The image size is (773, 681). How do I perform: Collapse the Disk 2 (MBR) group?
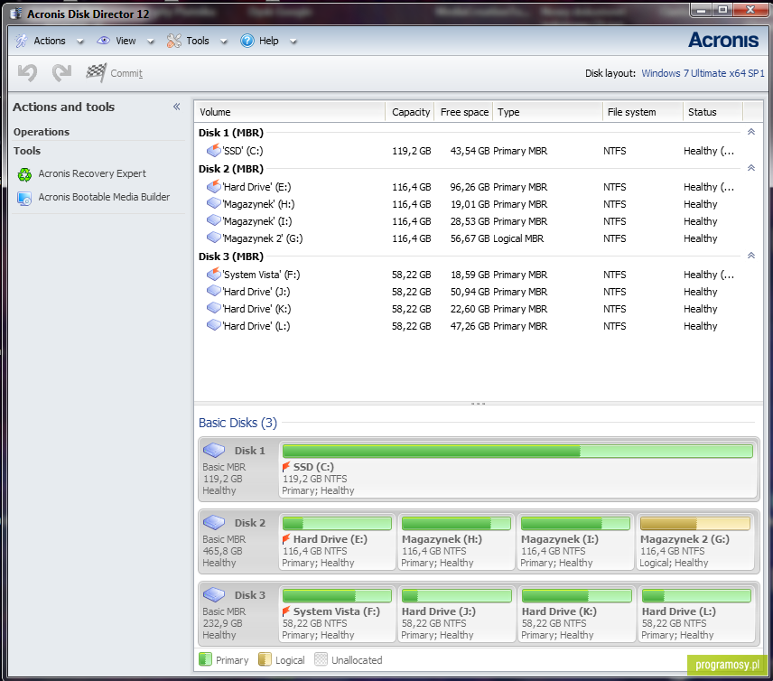click(750, 168)
